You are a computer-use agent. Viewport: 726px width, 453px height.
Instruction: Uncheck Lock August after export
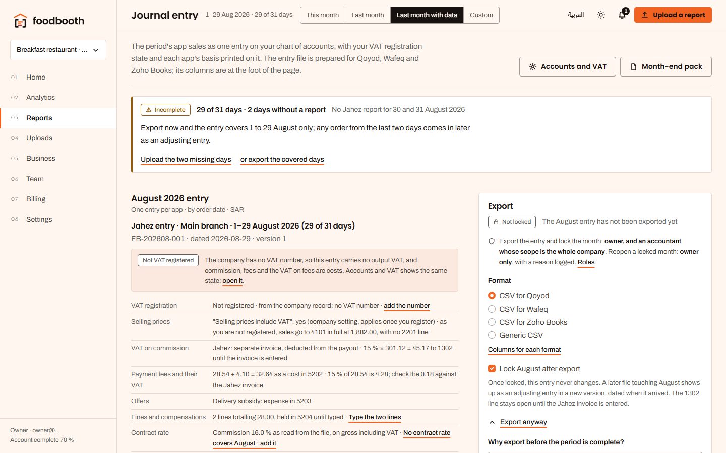[x=492, y=369]
